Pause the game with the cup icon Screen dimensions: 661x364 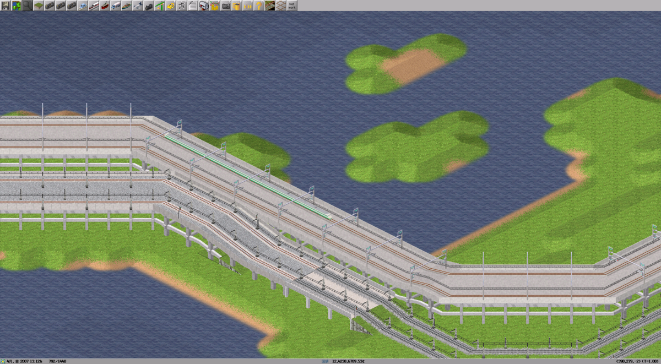(237, 6)
